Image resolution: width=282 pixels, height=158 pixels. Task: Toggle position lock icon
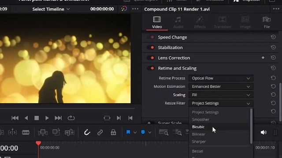click(x=113, y=133)
